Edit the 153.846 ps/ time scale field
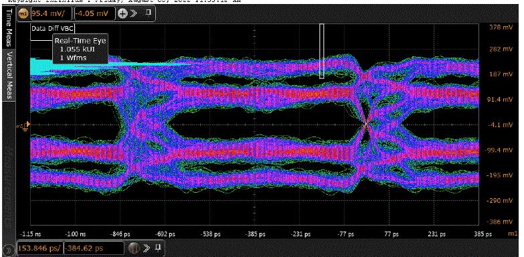The height and width of the screenshot is (257, 524). click(x=39, y=248)
